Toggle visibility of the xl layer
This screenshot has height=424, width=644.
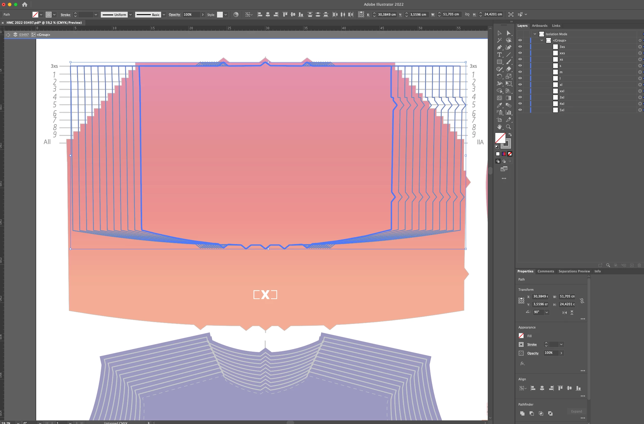point(520,85)
